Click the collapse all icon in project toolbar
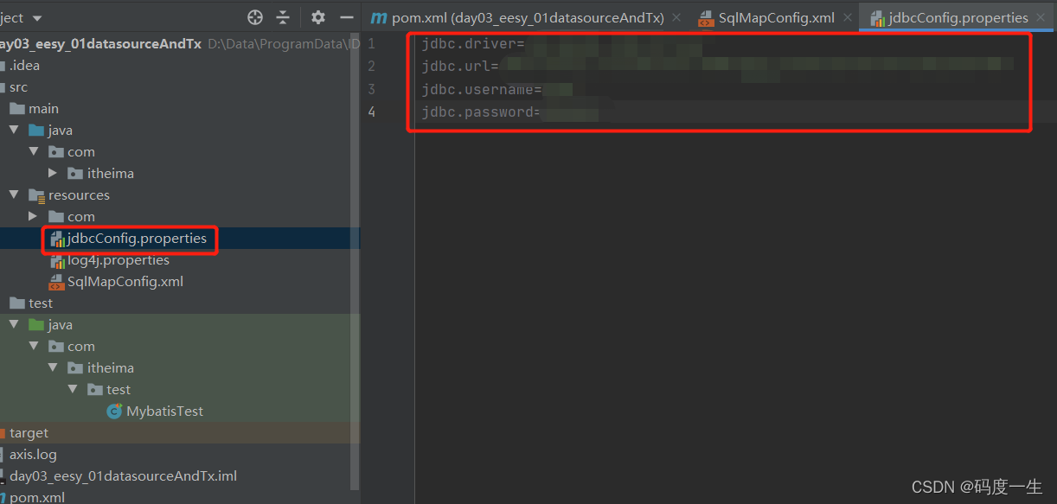 pyautogui.click(x=283, y=17)
